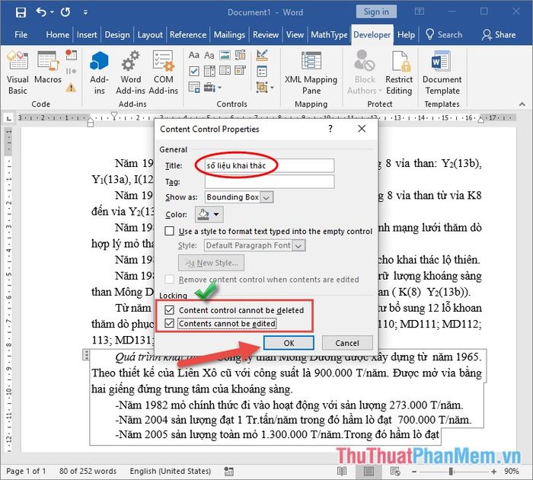Image resolution: width=533 pixels, height=480 pixels.
Task: Insert a check box content control
Action: click(x=194, y=71)
